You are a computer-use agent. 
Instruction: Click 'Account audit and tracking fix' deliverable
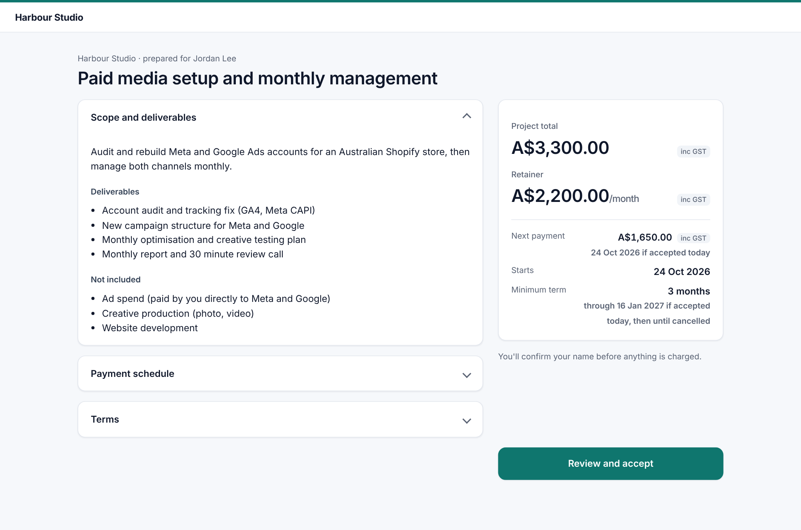[x=208, y=211]
